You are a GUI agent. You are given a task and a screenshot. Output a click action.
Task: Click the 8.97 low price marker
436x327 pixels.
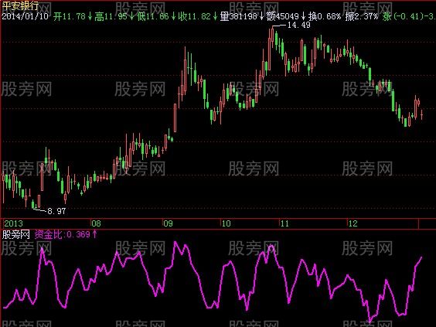56,211
